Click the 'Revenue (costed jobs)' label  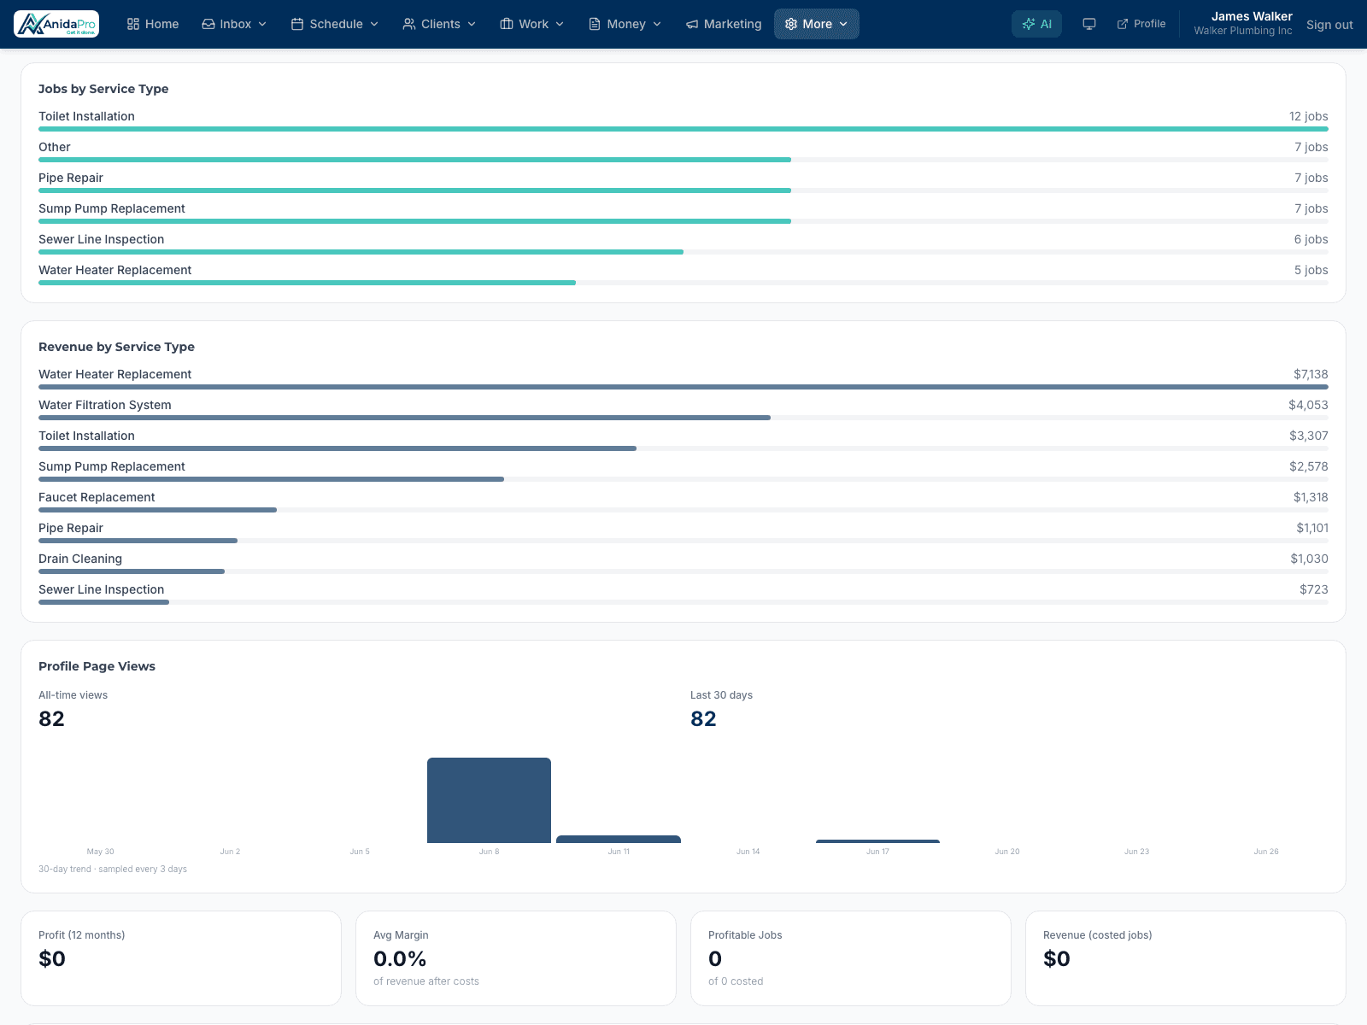pyautogui.click(x=1097, y=935)
